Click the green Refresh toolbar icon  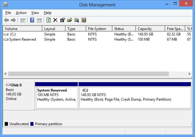tap(48, 20)
